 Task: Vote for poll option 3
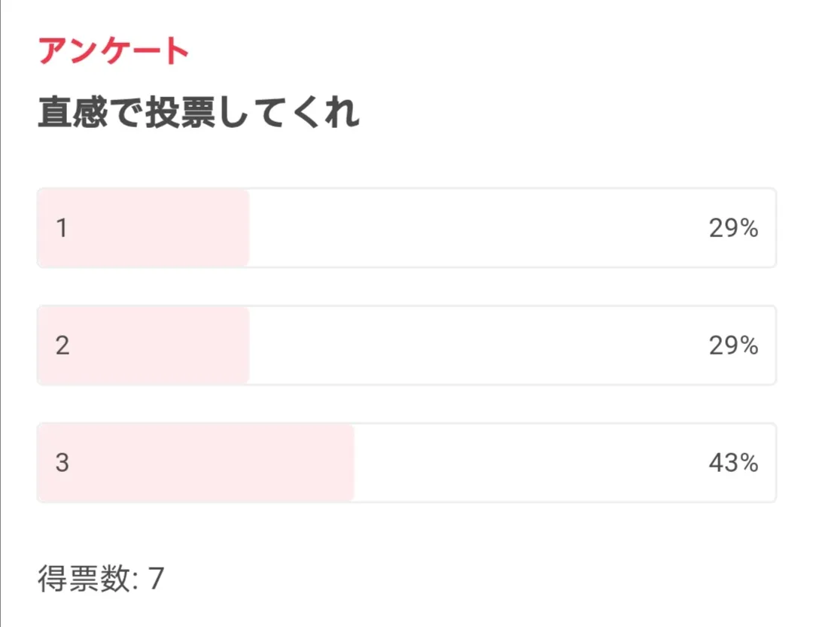click(406, 463)
